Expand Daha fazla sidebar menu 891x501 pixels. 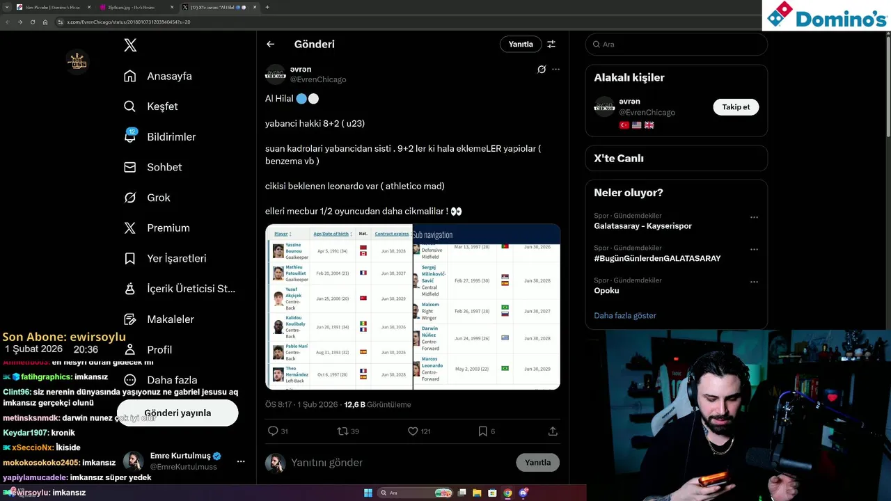160,380
